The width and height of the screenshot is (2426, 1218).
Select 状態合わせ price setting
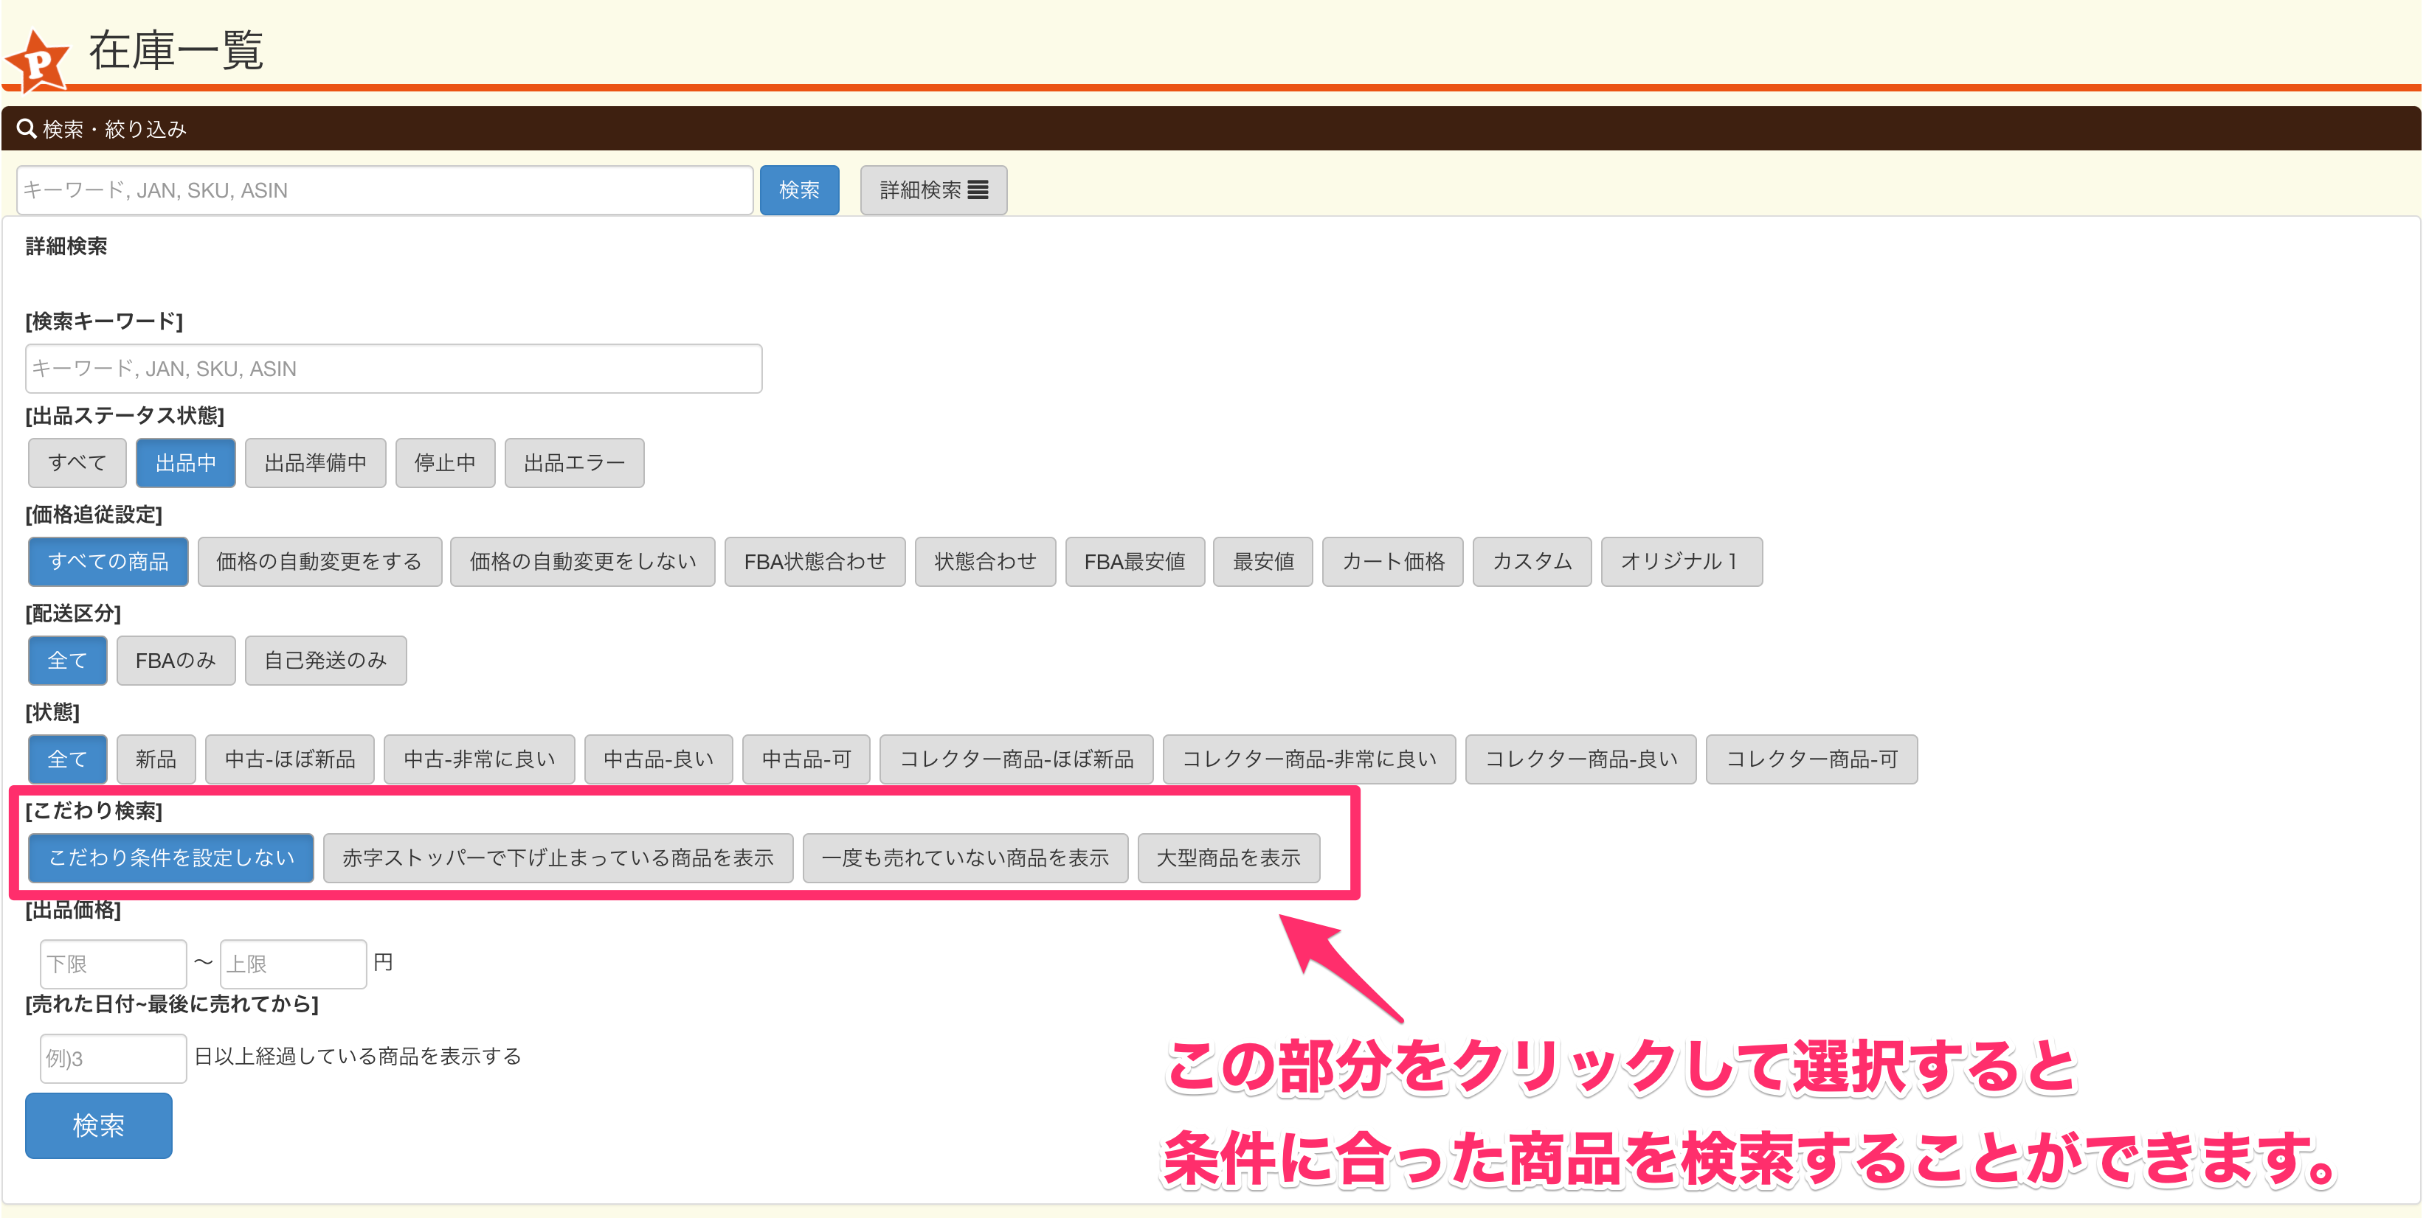point(985,561)
